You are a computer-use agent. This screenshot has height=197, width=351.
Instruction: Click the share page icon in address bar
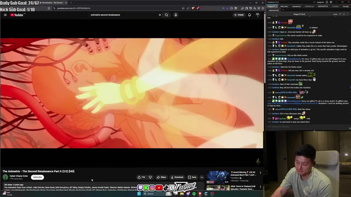pyautogui.click(x=188, y=8)
